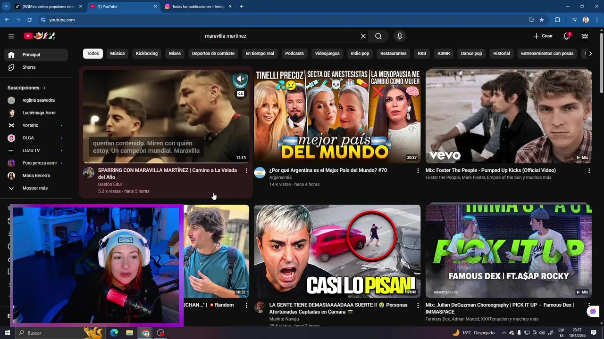
Task: Open Windows Start menu
Action: pyautogui.click(x=8, y=333)
